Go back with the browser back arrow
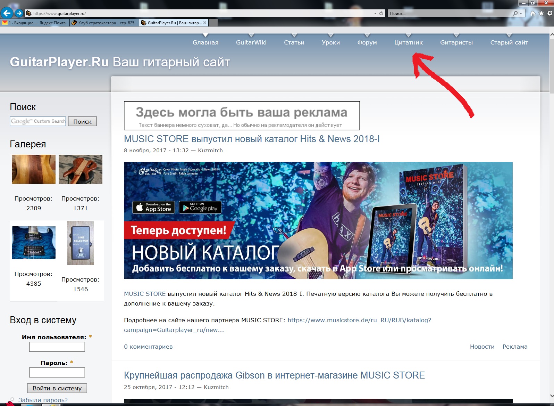This screenshot has height=406, width=554. 7,13
